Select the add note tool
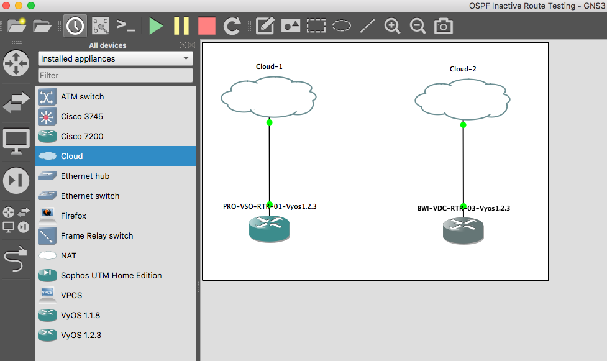The width and height of the screenshot is (607, 361). 265,25
